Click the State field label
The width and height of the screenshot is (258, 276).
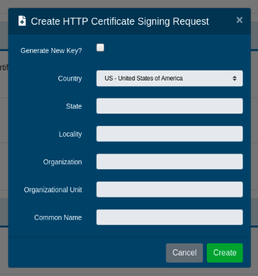74,106
